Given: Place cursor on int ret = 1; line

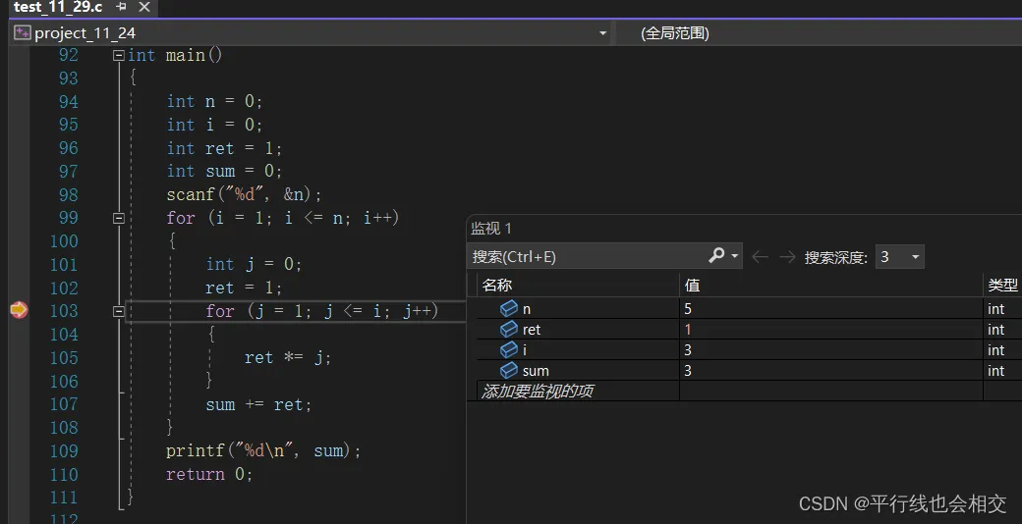Looking at the screenshot, I should point(224,148).
